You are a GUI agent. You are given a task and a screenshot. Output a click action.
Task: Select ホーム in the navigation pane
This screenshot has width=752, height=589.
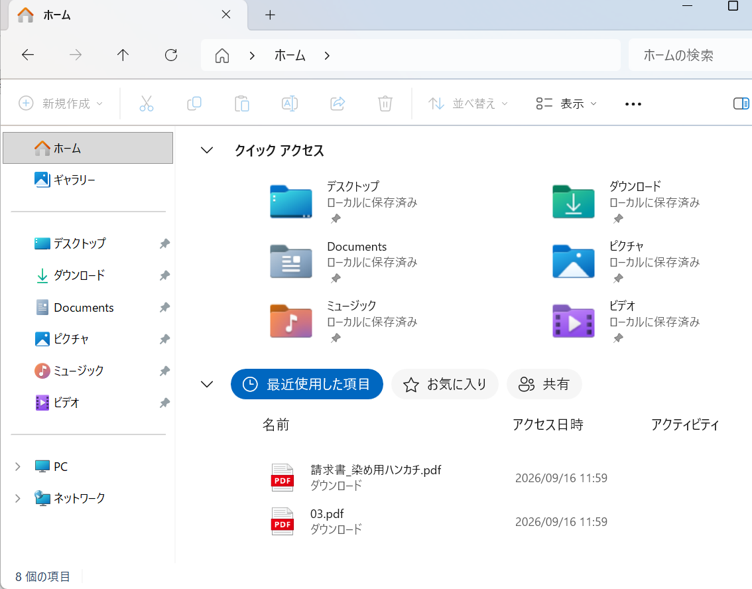pos(88,148)
